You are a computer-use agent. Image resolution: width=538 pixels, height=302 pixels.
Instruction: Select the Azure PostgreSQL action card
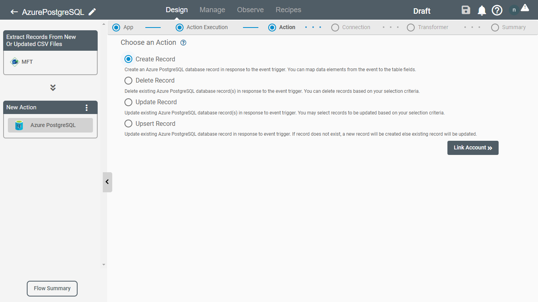pos(50,125)
